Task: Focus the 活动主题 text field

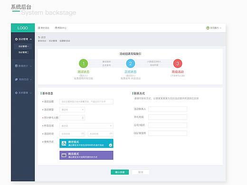Action: (x=86, y=102)
